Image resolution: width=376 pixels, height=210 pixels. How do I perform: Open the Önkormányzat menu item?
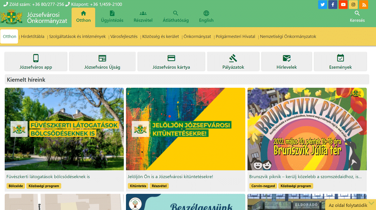(197, 37)
